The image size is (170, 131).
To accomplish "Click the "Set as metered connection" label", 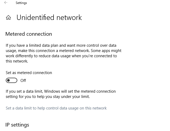I will [29, 73].
